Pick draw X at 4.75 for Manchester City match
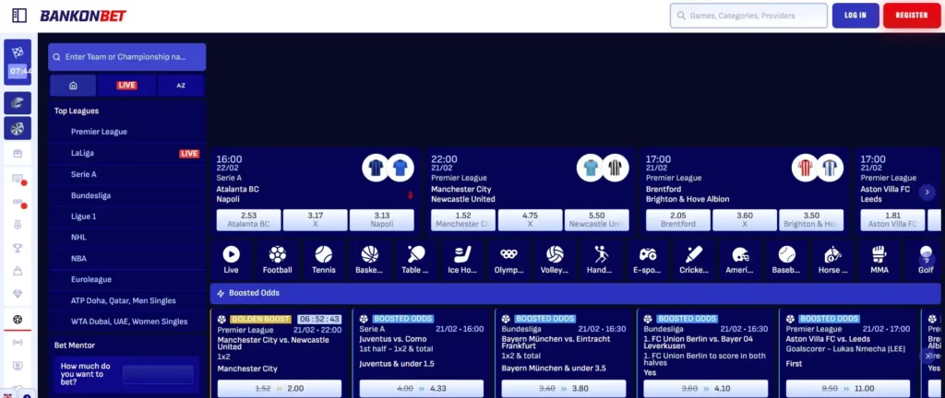Screen dimensions: 945x398 pyautogui.click(x=530, y=220)
